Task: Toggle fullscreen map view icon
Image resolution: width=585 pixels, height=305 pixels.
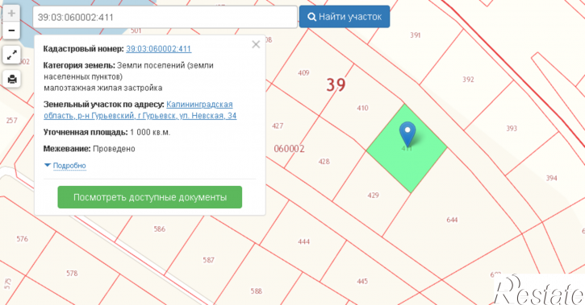Action: pyautogui.click(x=11, y=55)
